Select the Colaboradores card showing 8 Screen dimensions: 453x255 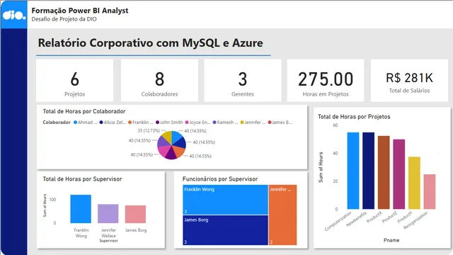click(x=159, y=80)
